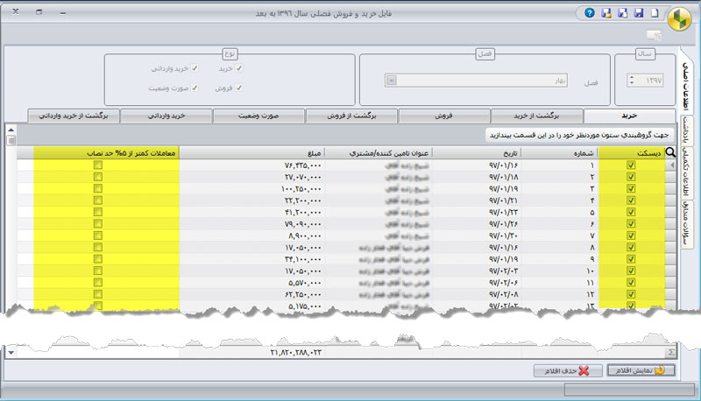
Task: Click the refresh icon on نمایش اقلام
Action: (660, 370)
